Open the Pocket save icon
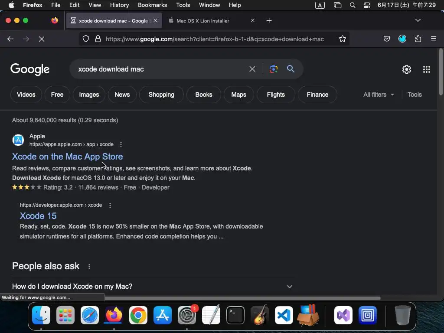Viewport: 444px width, 333px height. click(386, 39)
